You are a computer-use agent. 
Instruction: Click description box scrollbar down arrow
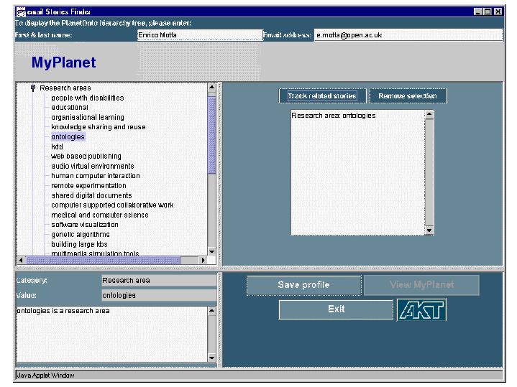211,358
